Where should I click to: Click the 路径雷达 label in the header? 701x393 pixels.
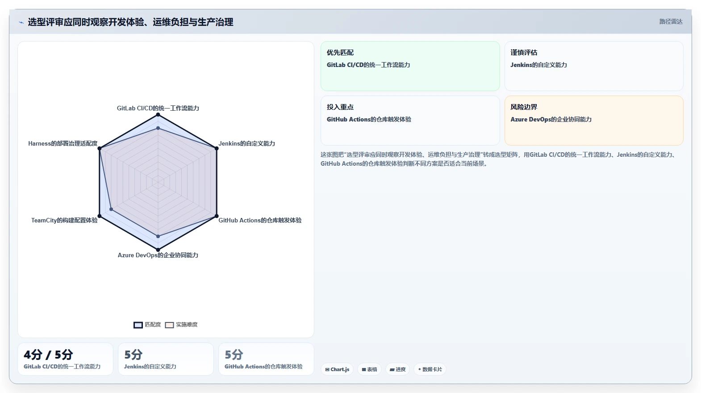(x=671, y=21)
